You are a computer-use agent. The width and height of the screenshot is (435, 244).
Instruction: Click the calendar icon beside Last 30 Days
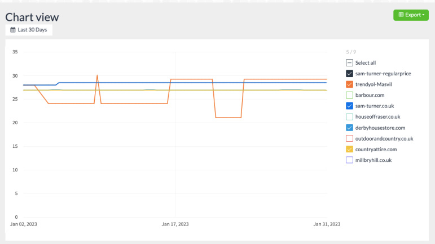(13, 30)
